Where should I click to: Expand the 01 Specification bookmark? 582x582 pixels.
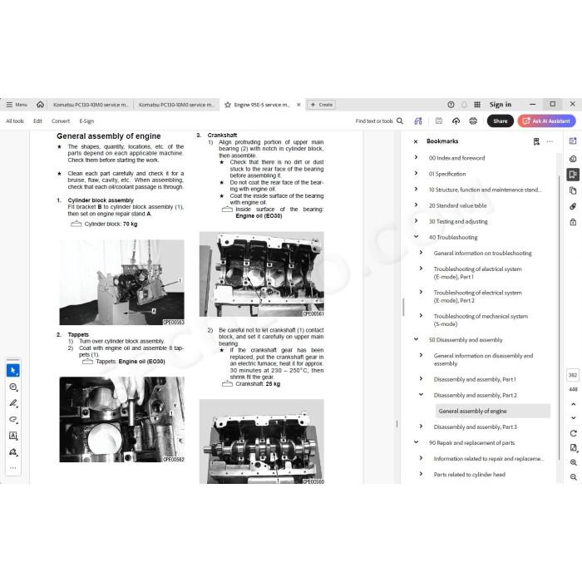(x=416, y=173)
